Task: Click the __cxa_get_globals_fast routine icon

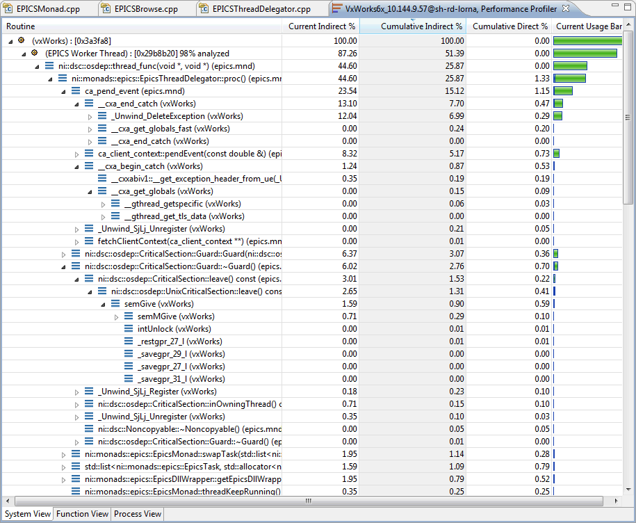Action: pos(102,129)
